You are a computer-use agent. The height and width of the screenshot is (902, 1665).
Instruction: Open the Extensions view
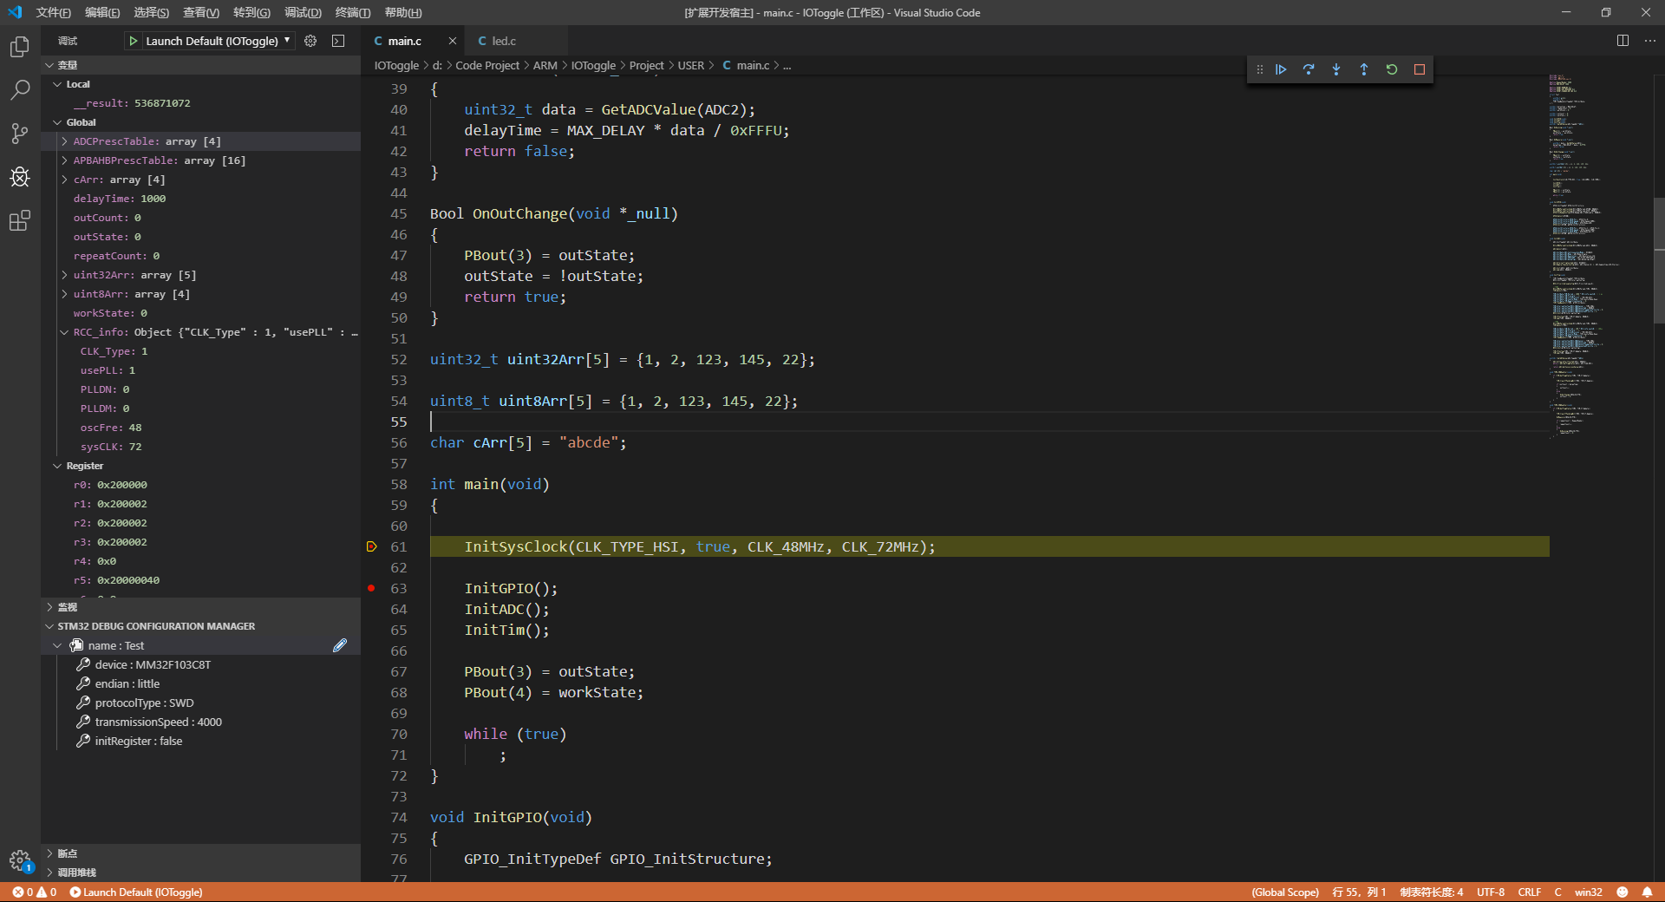[20, 220]
